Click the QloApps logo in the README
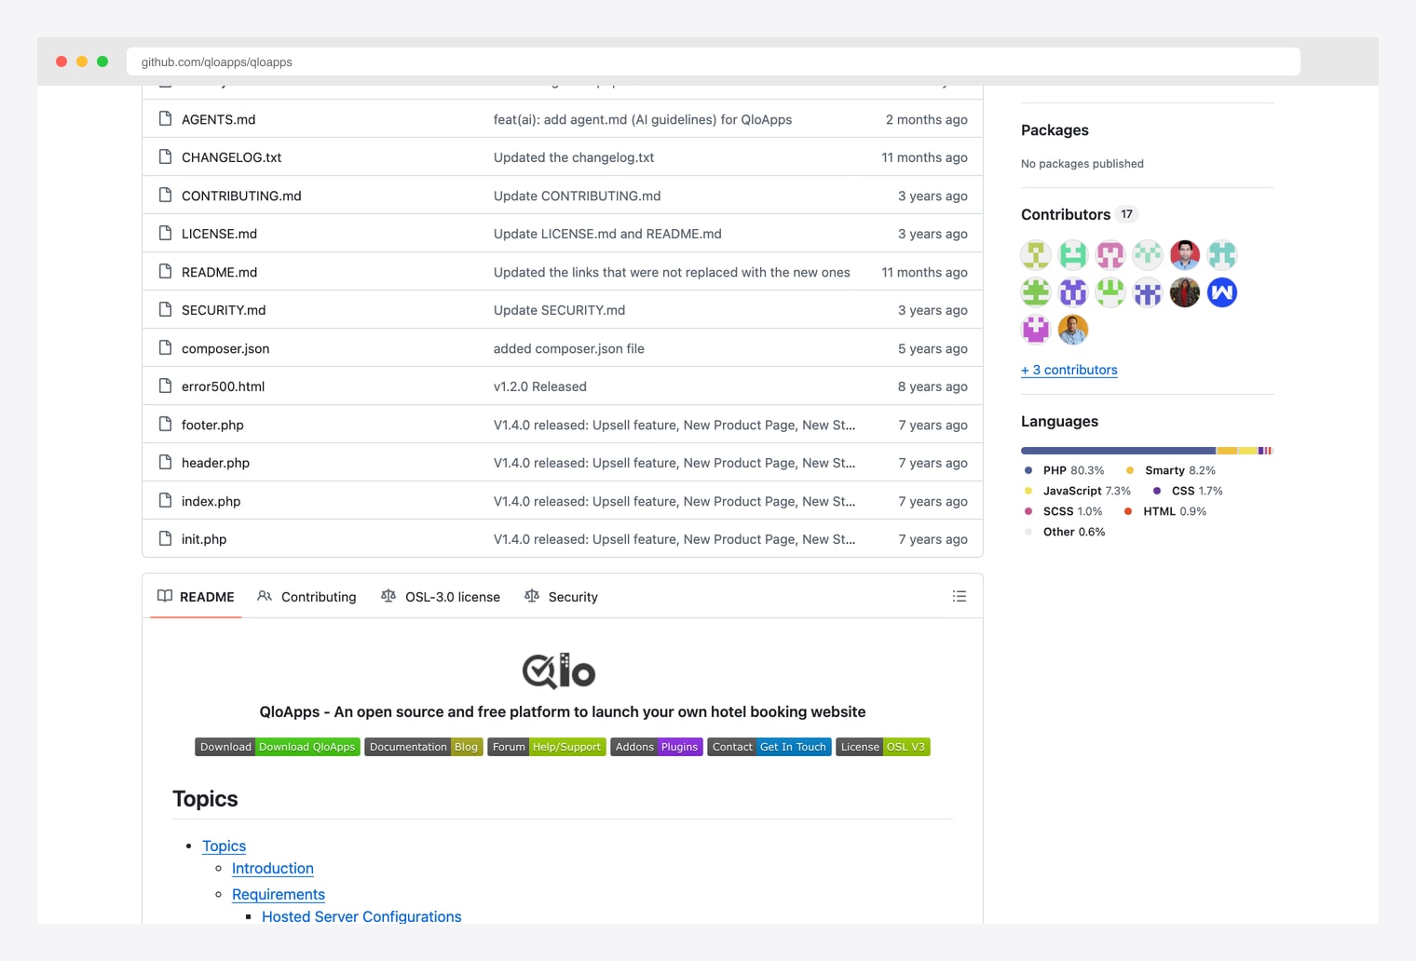 [x=559, y=670]
